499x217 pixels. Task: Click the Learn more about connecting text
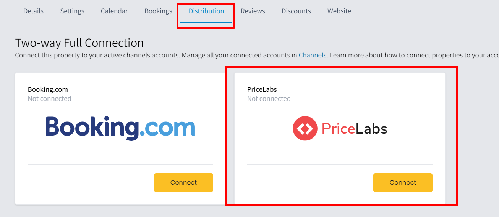pos(414,55)
